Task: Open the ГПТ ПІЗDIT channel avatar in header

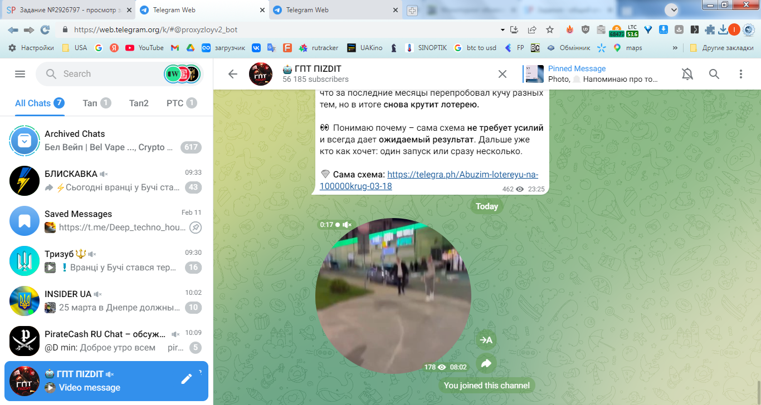Action: pyautogui.click(x=261, y=74)
